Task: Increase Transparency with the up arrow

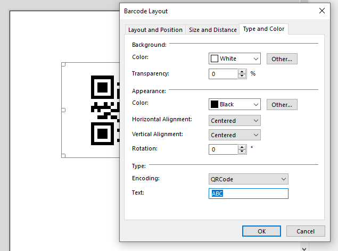Action: (242, 72)
